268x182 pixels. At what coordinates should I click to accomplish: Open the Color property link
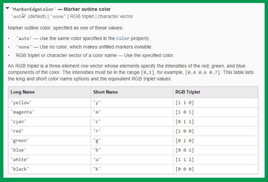123,39
